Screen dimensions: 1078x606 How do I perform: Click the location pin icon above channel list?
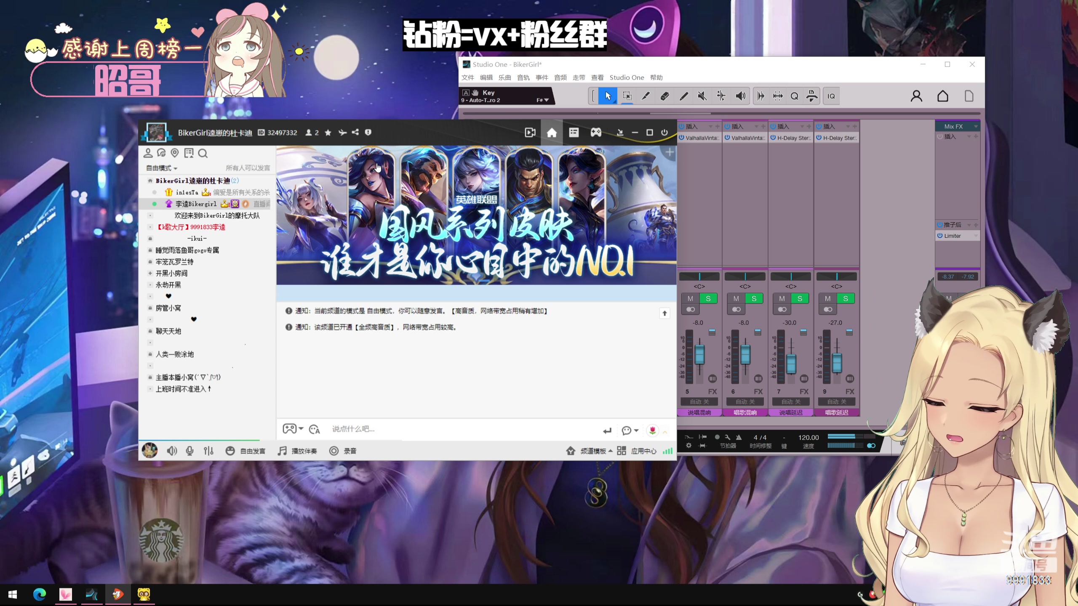click(175, 153)
